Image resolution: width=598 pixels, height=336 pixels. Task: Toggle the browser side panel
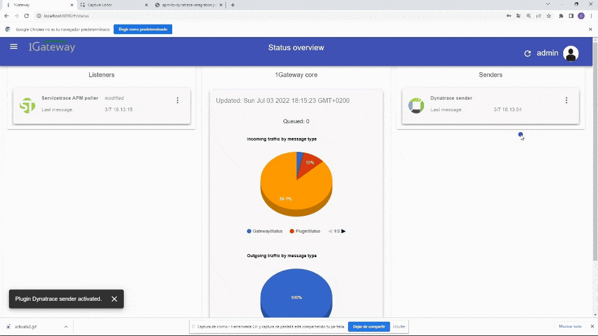[x=571, y=16]
